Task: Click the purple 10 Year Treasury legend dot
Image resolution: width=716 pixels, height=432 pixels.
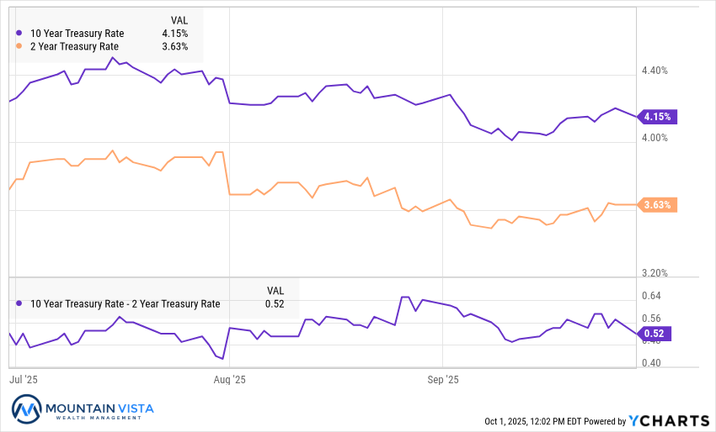Action: (19, 33)
